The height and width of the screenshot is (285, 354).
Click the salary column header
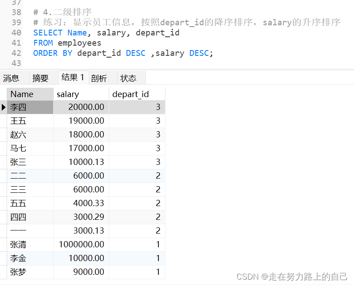(x=81, y=94)
